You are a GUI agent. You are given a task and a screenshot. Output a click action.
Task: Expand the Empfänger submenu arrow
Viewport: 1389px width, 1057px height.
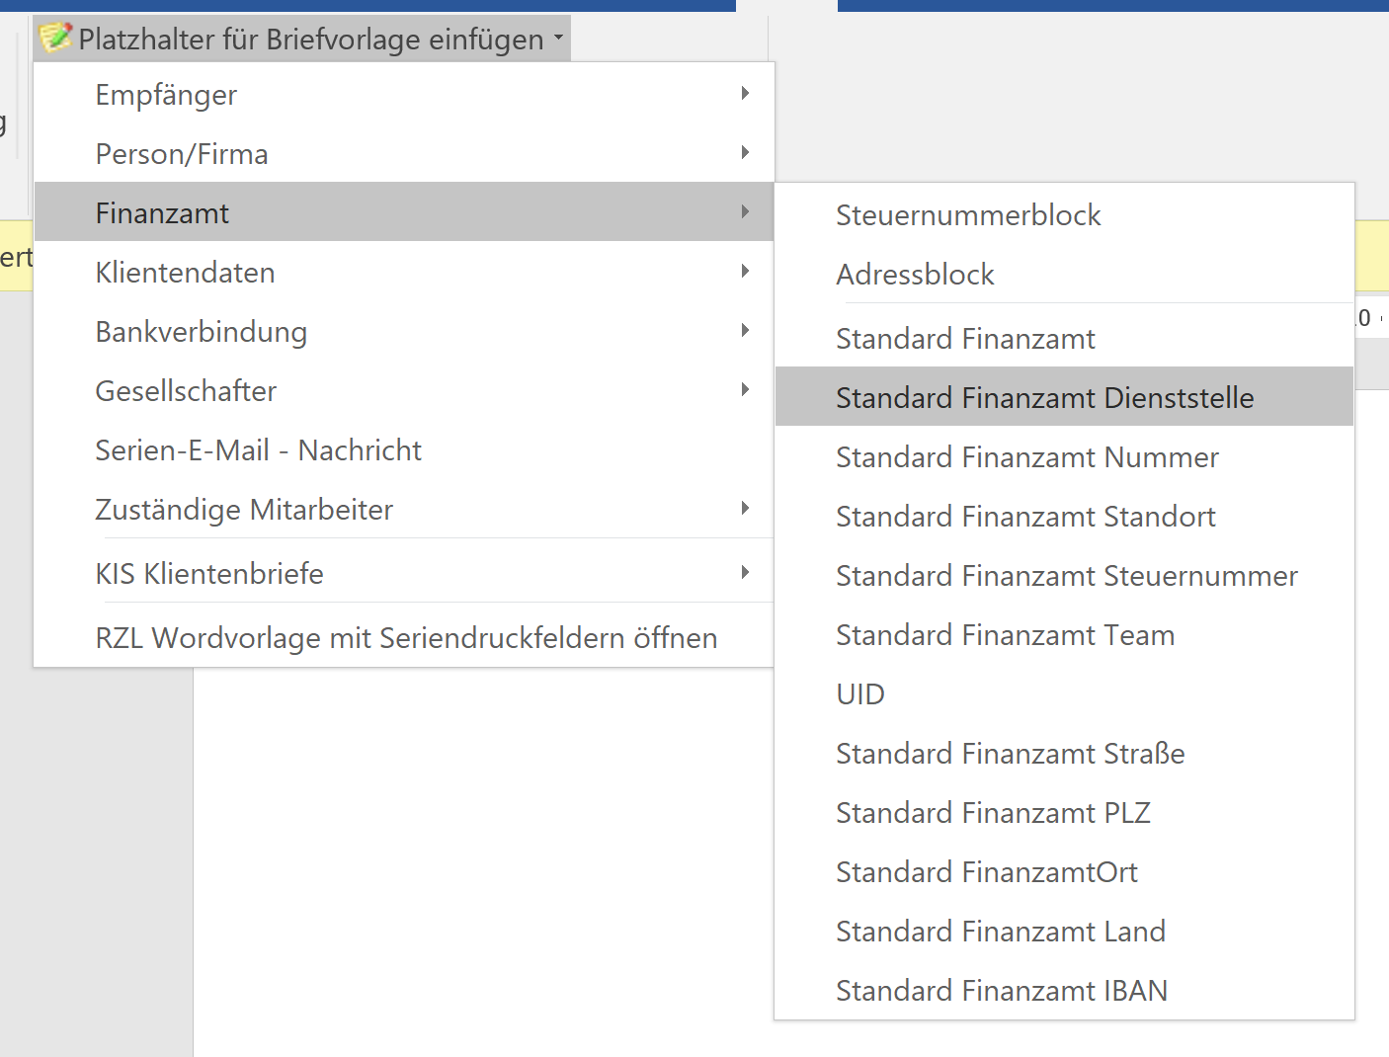coord(745,94)
